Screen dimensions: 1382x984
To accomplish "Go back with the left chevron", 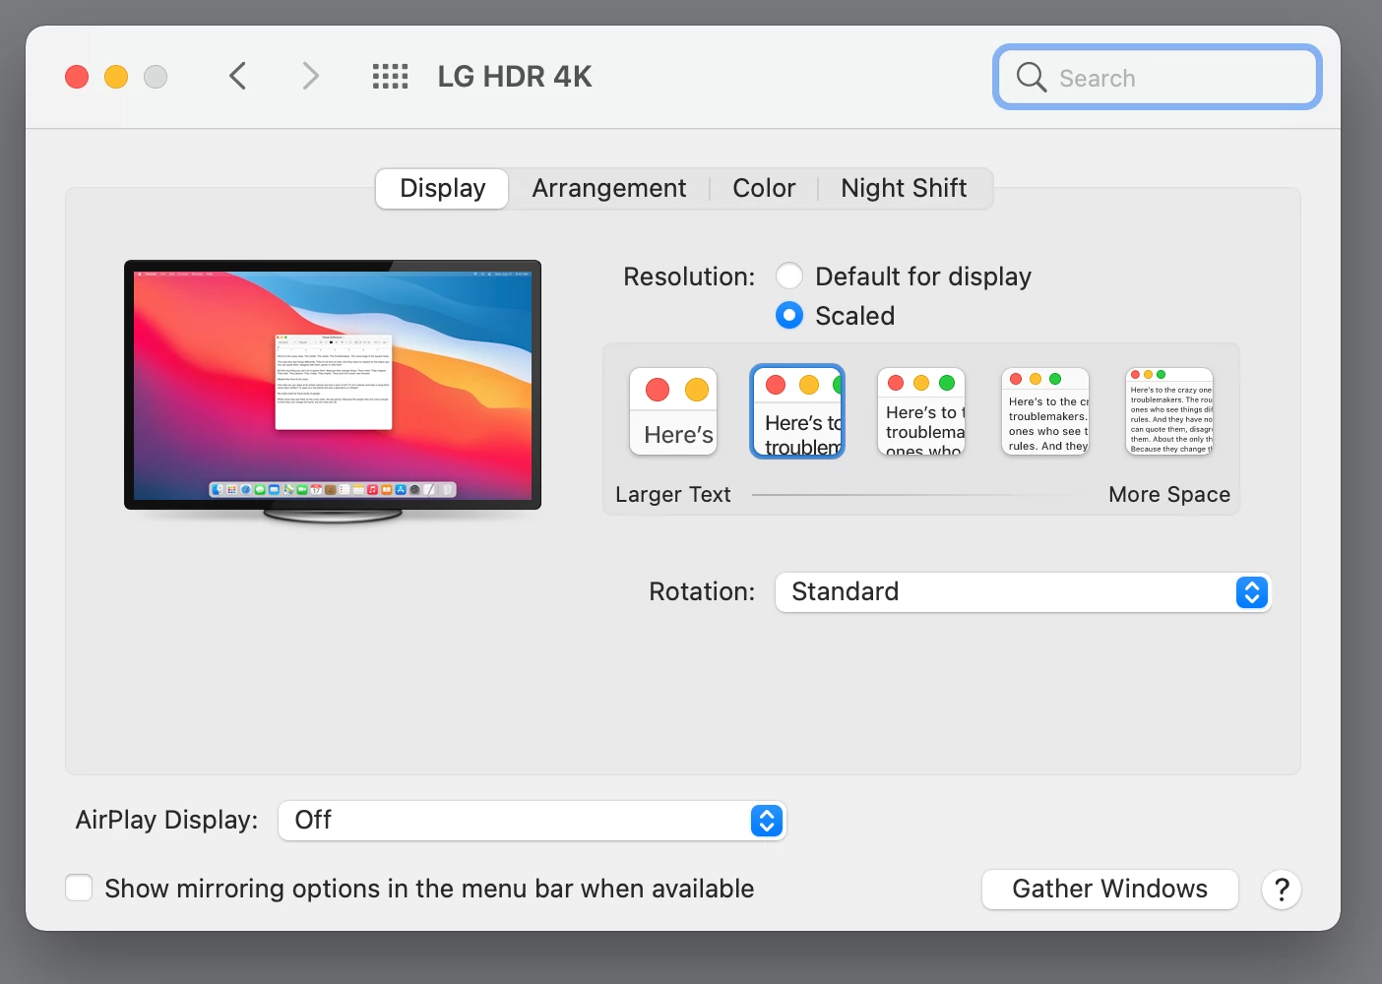I will click(x=237, y=76).
